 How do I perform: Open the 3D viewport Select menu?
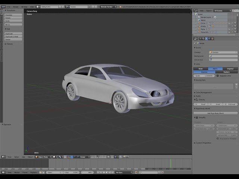pos(16,157)
